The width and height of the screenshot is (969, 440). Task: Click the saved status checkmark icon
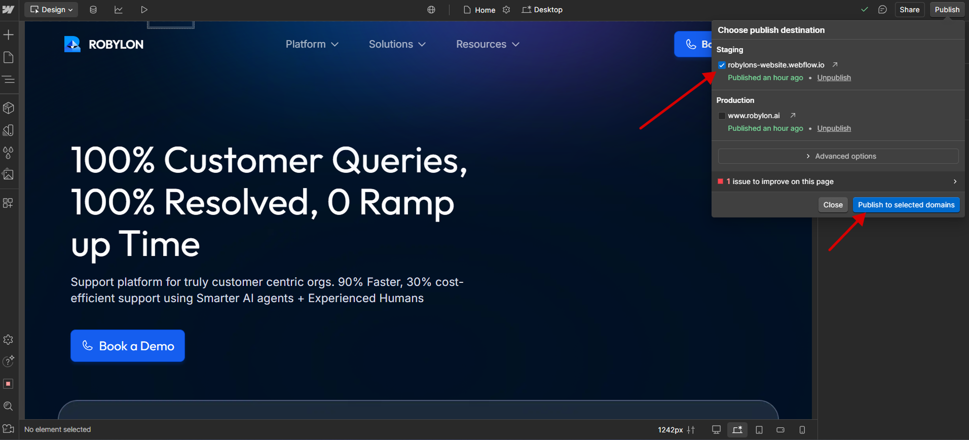[865, 10]
